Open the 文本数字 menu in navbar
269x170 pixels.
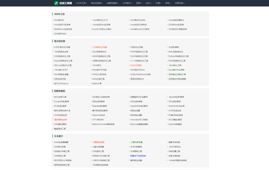click(x=128, y=3)
